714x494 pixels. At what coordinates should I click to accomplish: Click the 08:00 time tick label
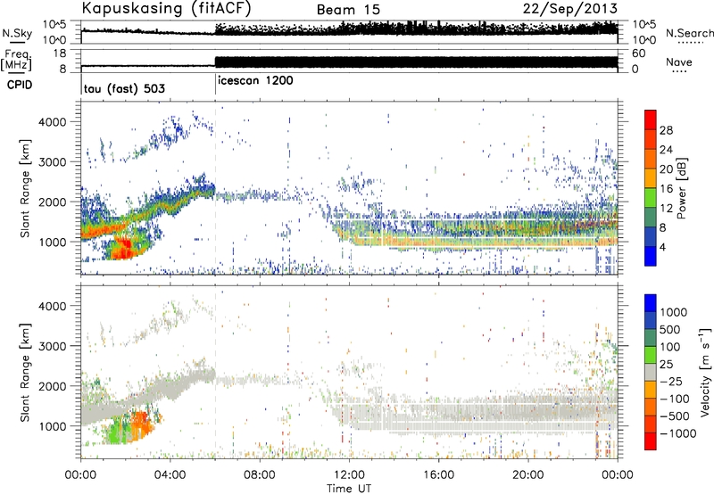(x=260, y=475)
